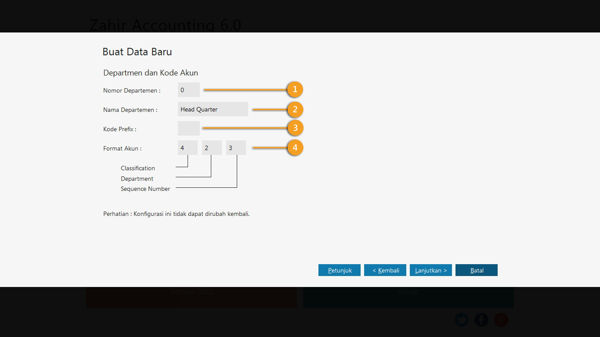The height and width of the screenshot is (337, 600).
Task: Click the Nama Departemen label
Action: pyautogui.click(x=130, y=110)
